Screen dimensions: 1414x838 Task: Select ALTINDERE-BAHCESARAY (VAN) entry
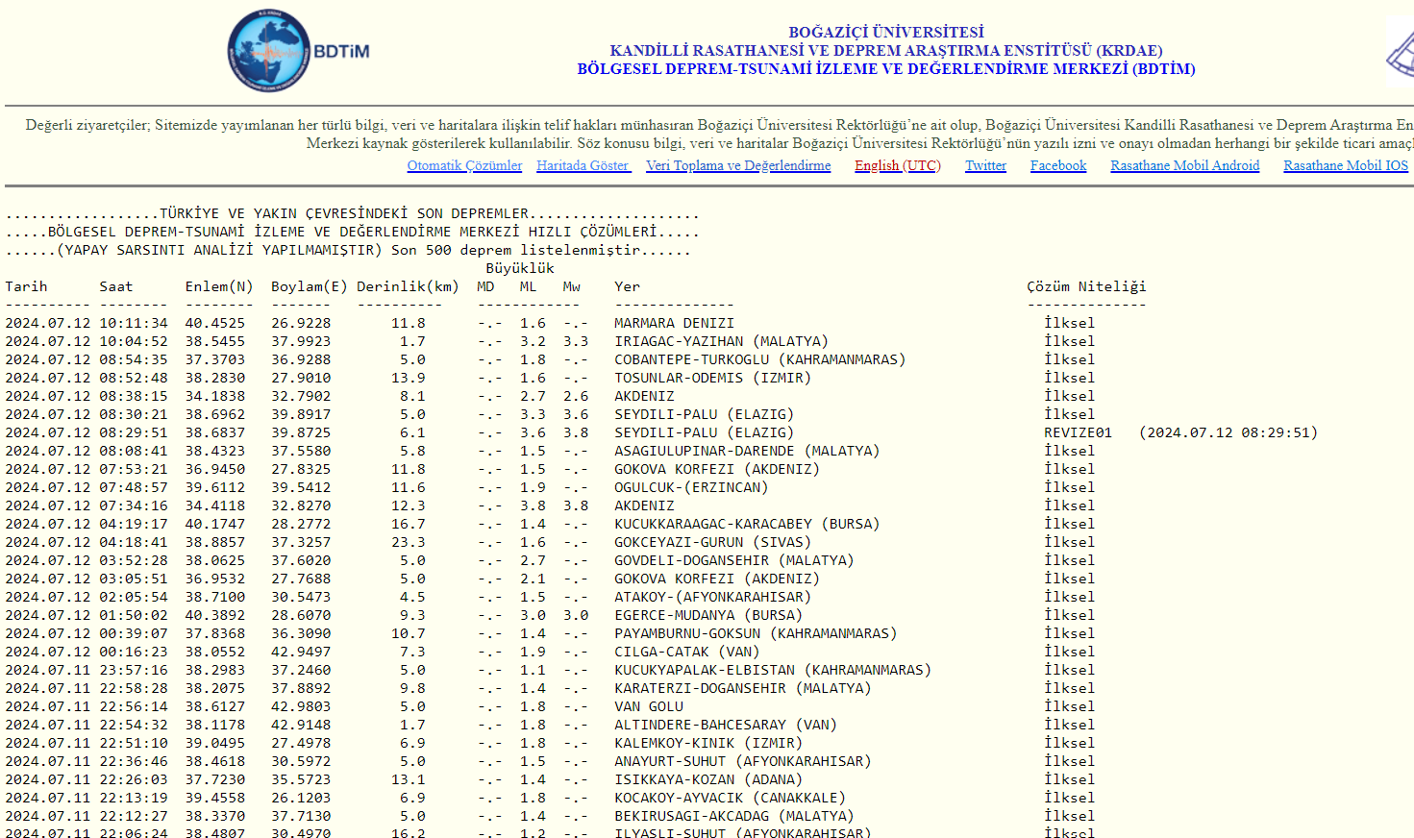click(x=726, y=725)
